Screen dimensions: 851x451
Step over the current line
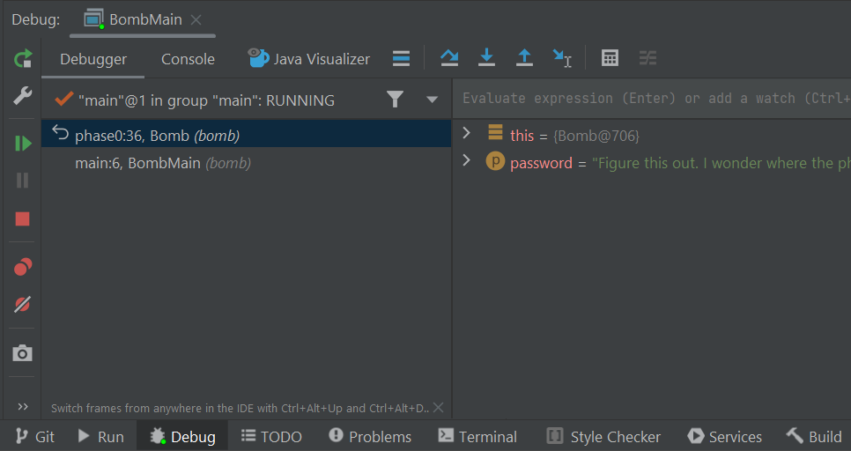(449, 58)
